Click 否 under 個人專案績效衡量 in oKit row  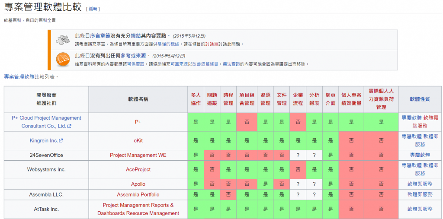point(351,140)
